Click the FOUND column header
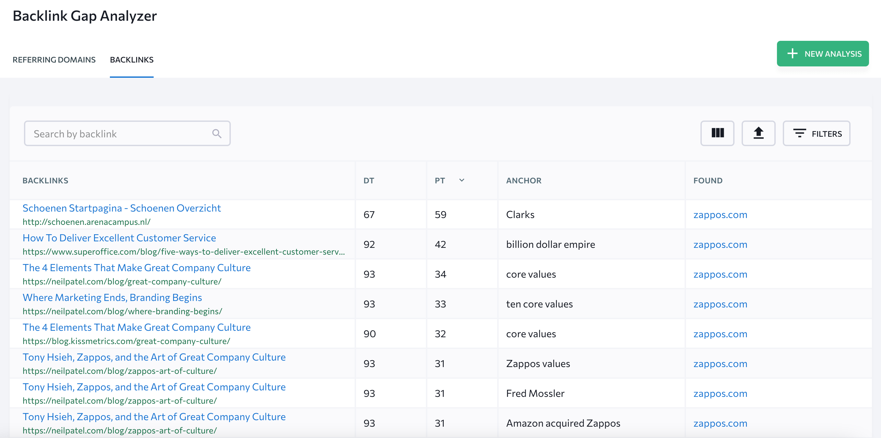This screenshot has width=881, height=438. [x=708, y=180]
